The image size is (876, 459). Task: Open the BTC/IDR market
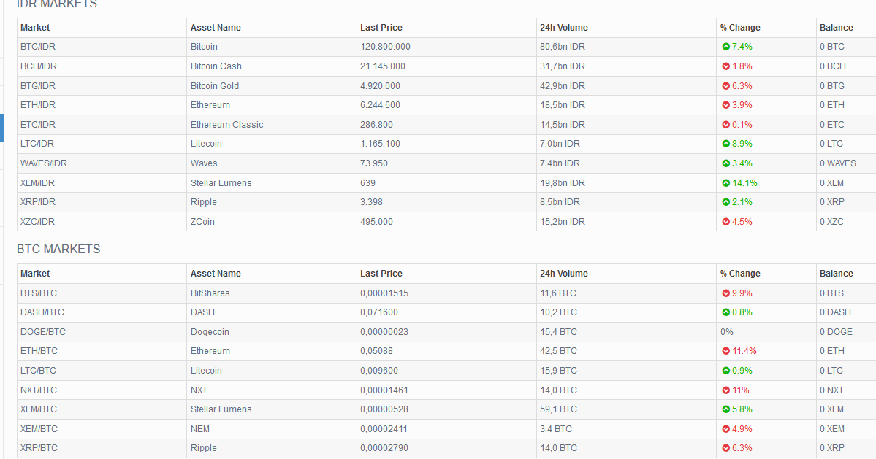(x=38, y=47)
